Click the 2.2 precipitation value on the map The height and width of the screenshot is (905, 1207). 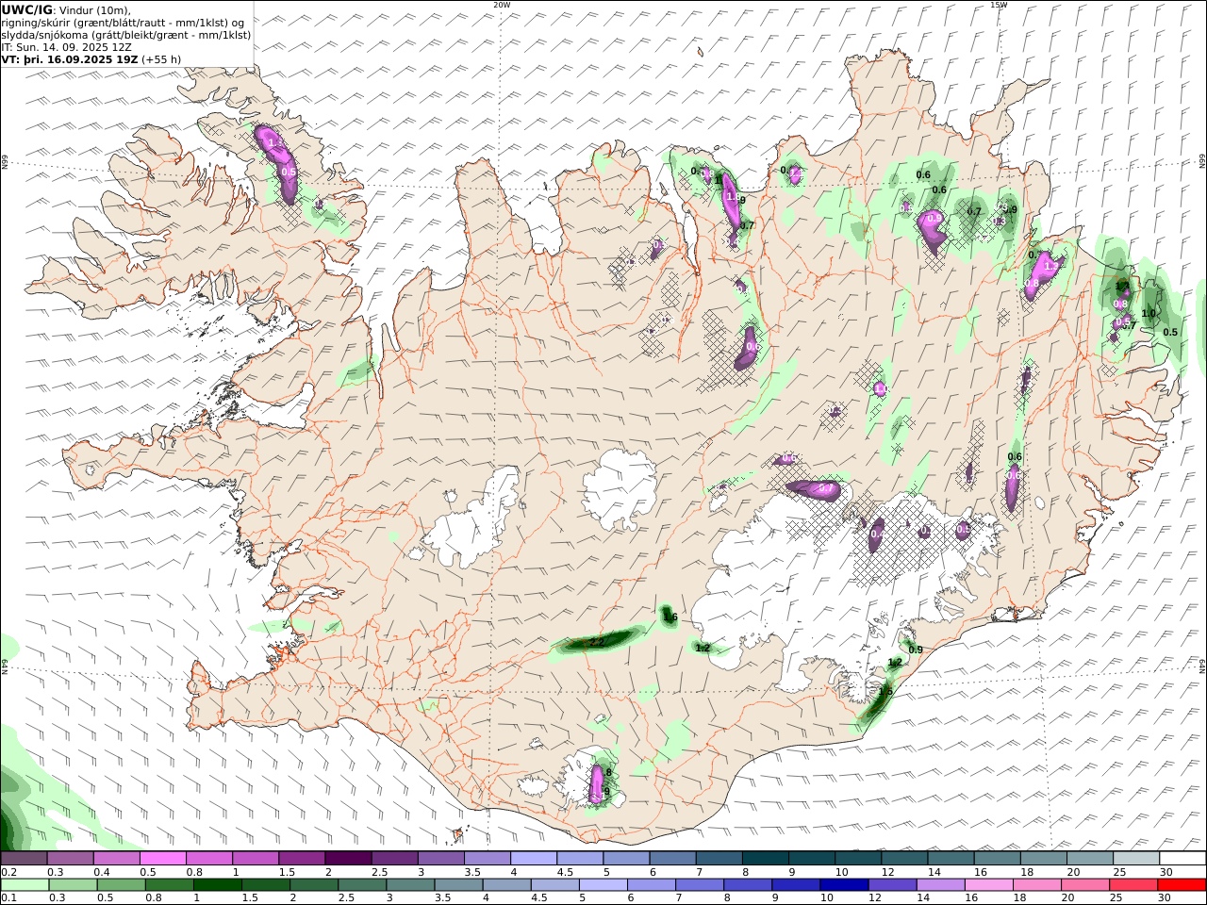click(597, 643)
